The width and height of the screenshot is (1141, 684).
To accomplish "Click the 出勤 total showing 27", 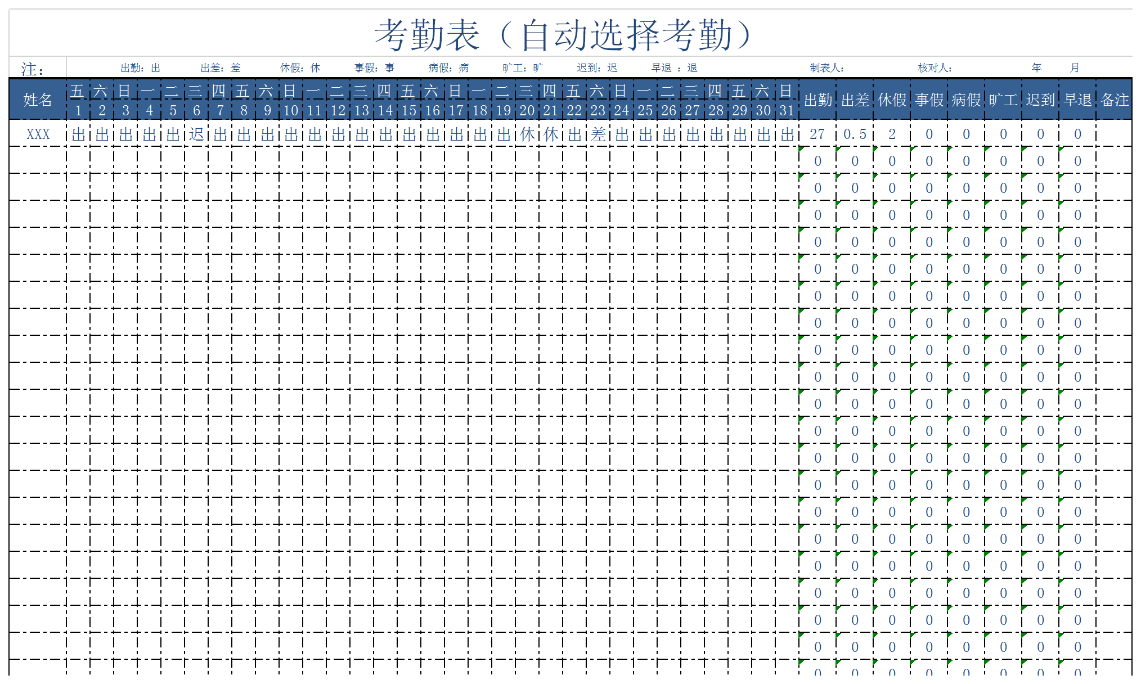I will coord(817,134).
